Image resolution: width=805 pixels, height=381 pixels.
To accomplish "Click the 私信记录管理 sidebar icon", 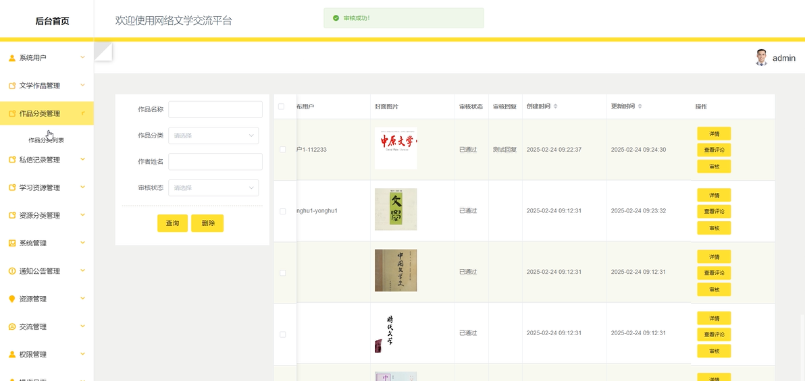I will pos(12,160).
